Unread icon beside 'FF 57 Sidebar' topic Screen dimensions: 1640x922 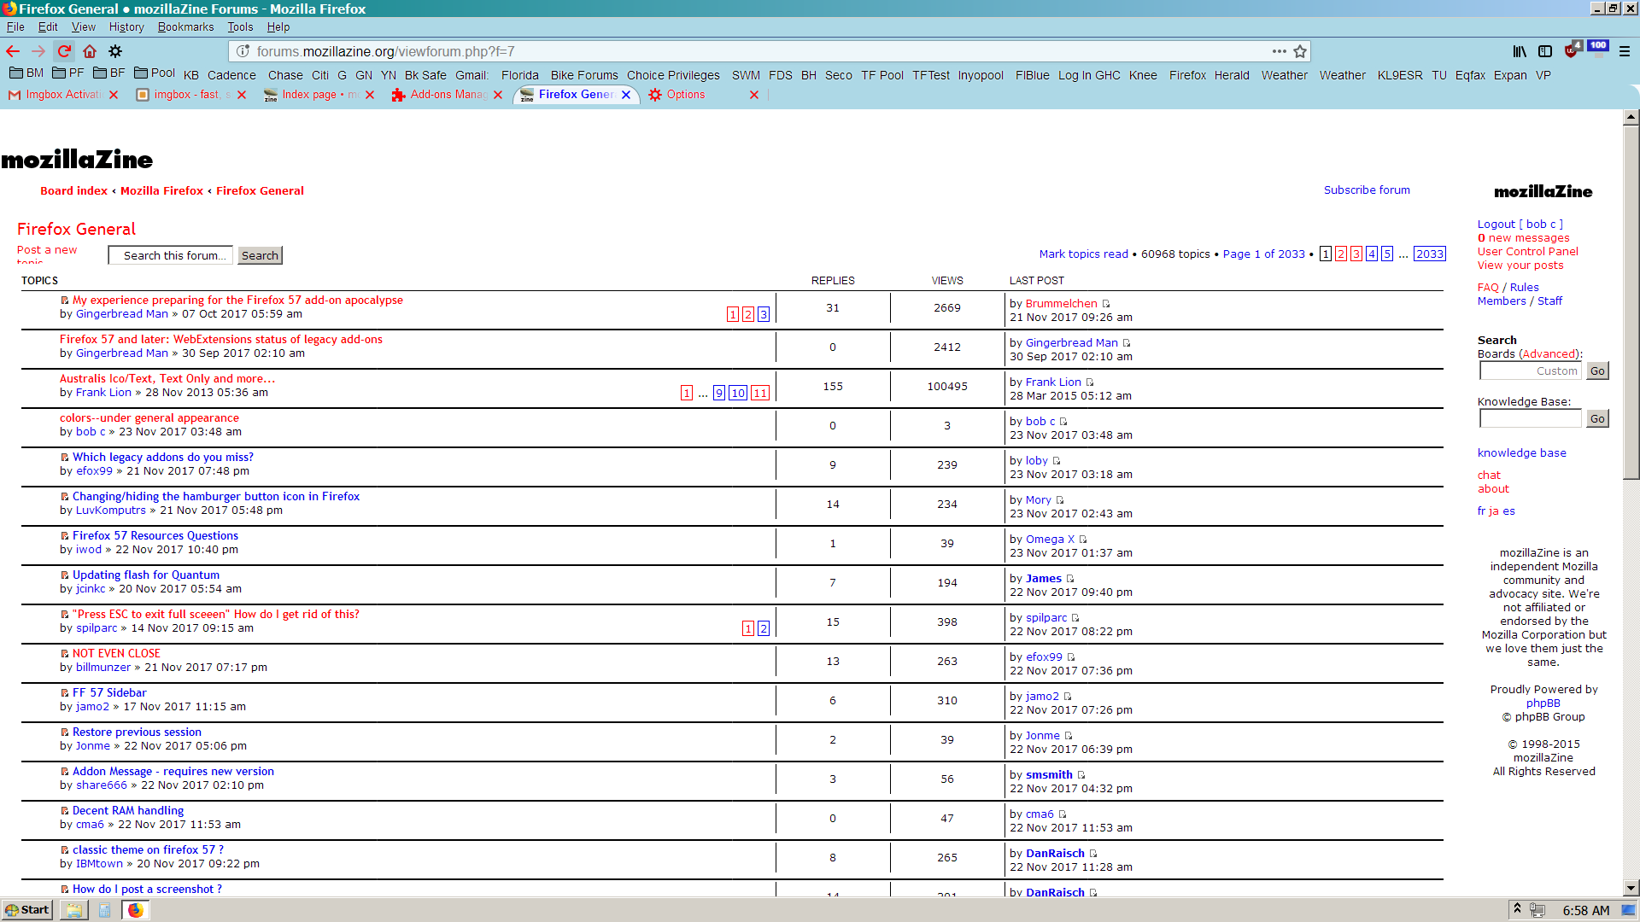65,693
